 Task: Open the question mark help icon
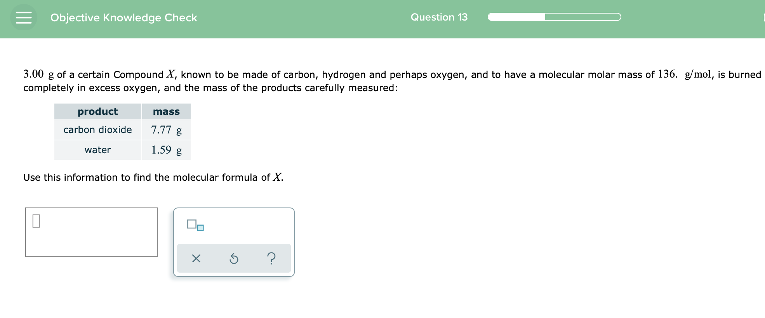click(x=271, y=259)
